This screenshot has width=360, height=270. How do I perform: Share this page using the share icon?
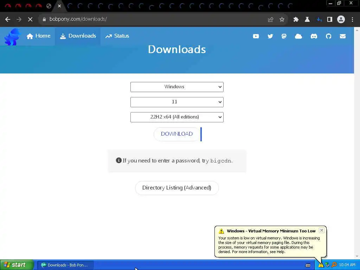click(x=270, y=20)
